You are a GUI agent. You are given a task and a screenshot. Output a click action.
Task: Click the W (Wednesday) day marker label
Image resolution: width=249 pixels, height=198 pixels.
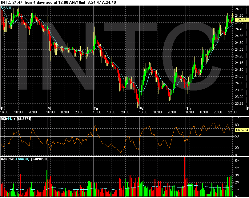pos(142,108)
